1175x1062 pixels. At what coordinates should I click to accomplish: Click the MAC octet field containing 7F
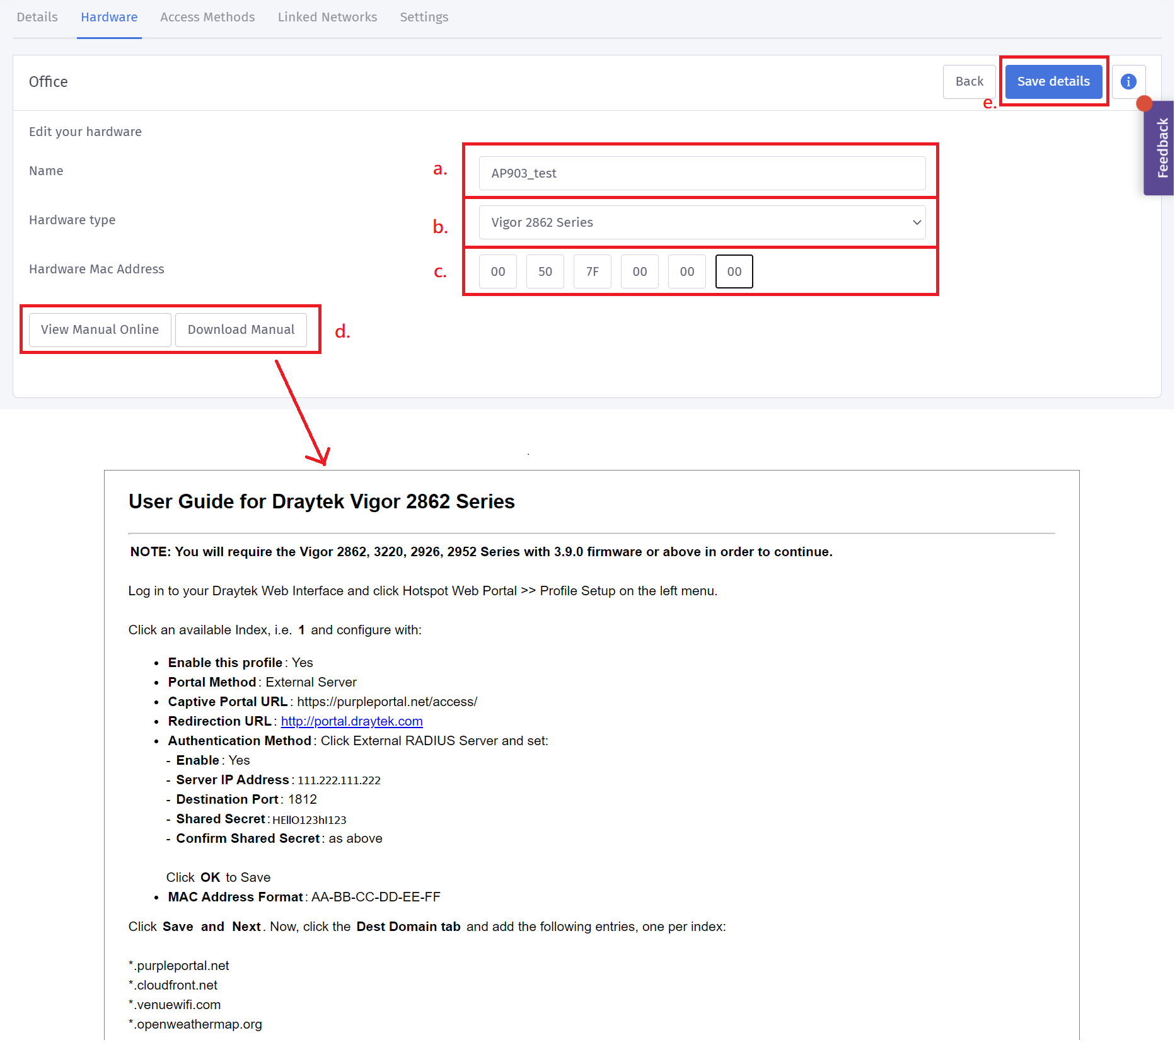[593, 271]
